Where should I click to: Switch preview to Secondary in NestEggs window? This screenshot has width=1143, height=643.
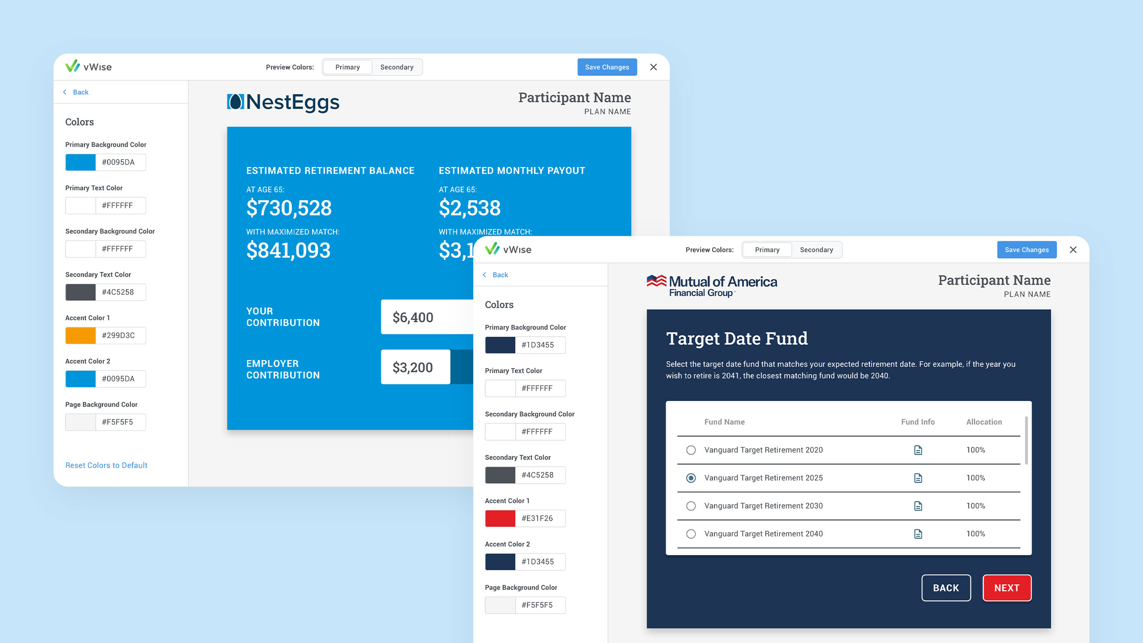(396, 67)
